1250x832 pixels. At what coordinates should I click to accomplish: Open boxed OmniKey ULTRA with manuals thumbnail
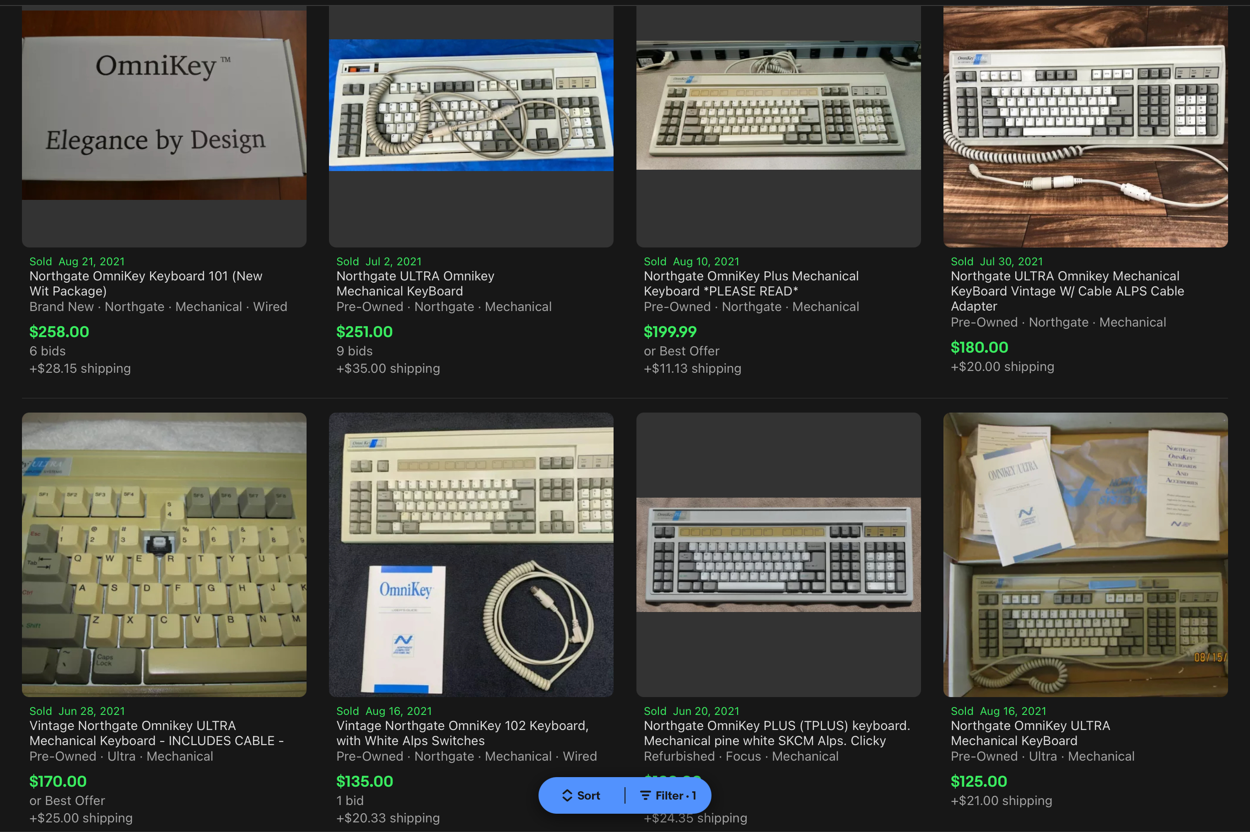(1085, 554)
